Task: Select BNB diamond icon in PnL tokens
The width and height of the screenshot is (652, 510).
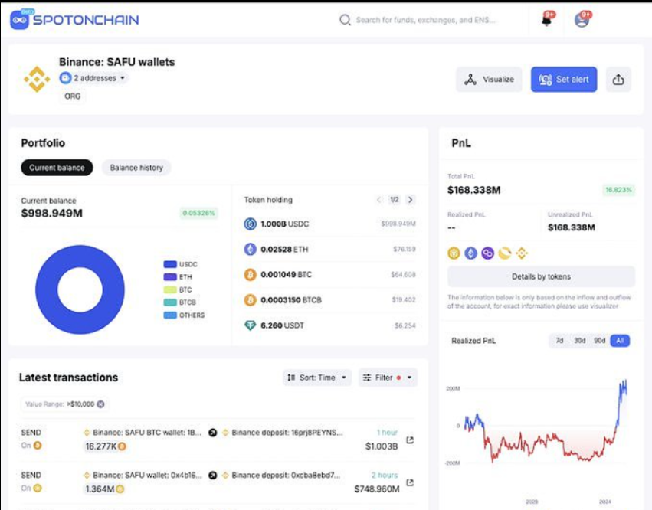Action: pos(522,253)
